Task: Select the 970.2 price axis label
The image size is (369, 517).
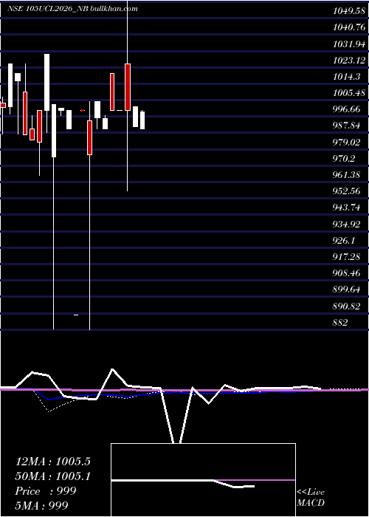Action: pyautogui.click(x=344, y=159)
